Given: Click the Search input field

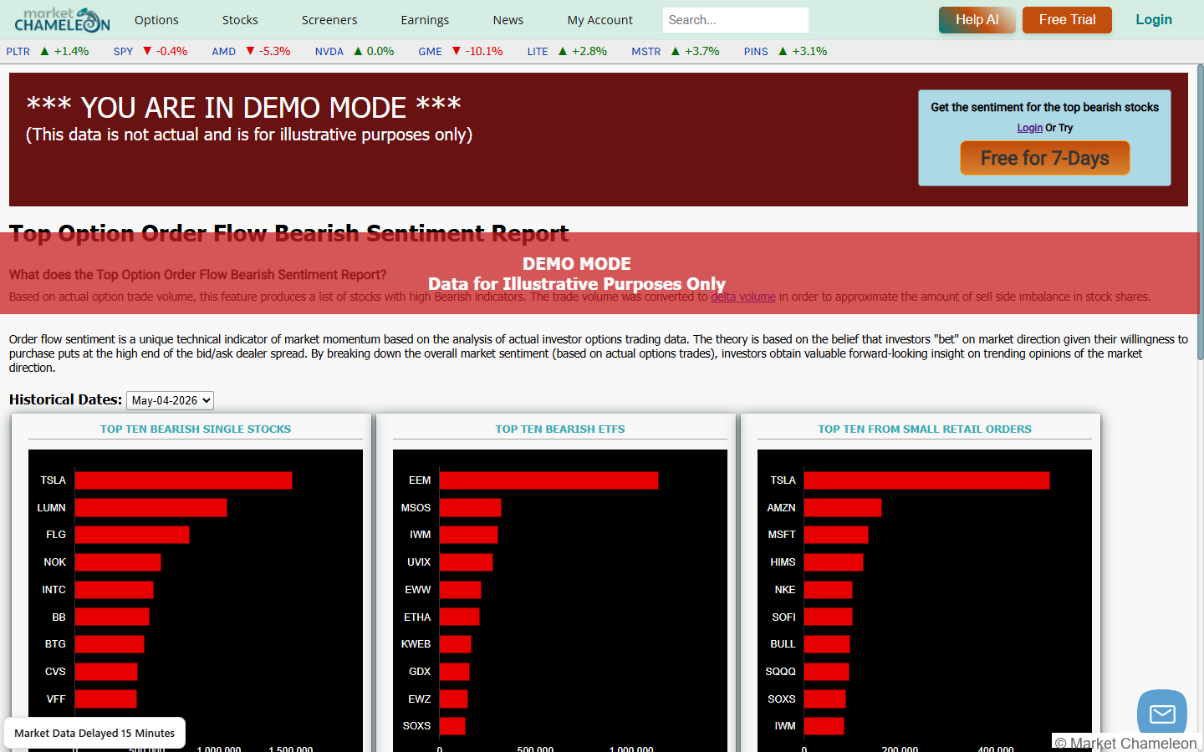Looking at the screenshot, I should click(736, 20).
